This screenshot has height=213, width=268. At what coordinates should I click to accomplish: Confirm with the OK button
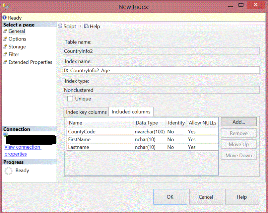(170, 197)
